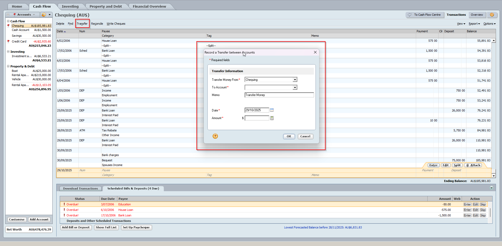The width and height of the screenshot is (502, 246).
Task: Switch to the Overview tab of Chequing
Action: (x=477, y=15)
